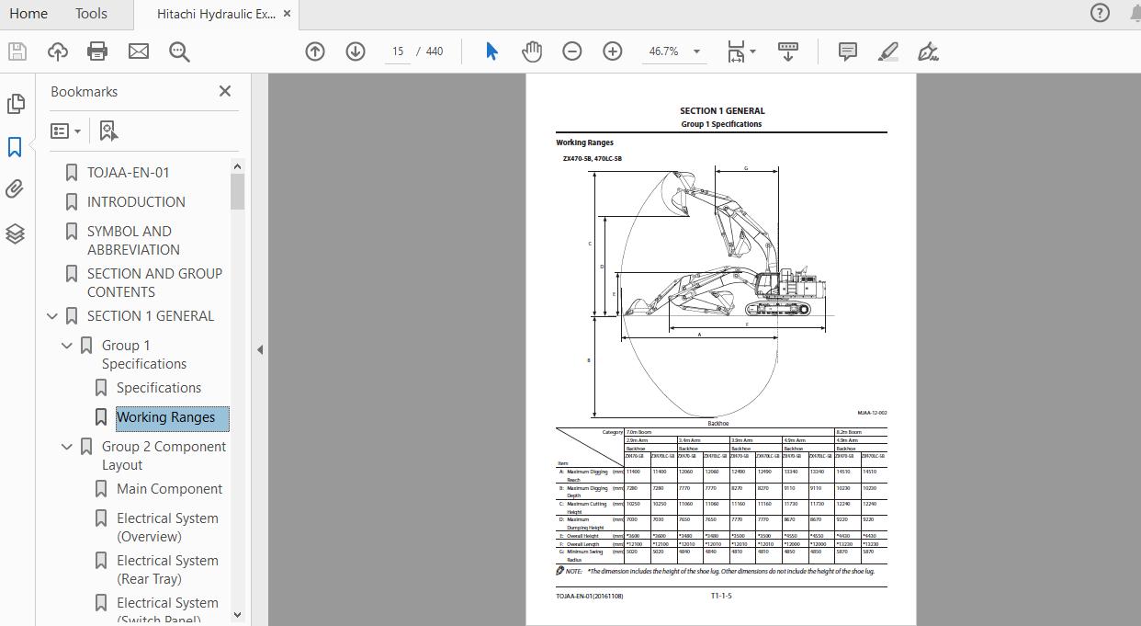Open Group 1 Specifications bookmark

point(144,355)
